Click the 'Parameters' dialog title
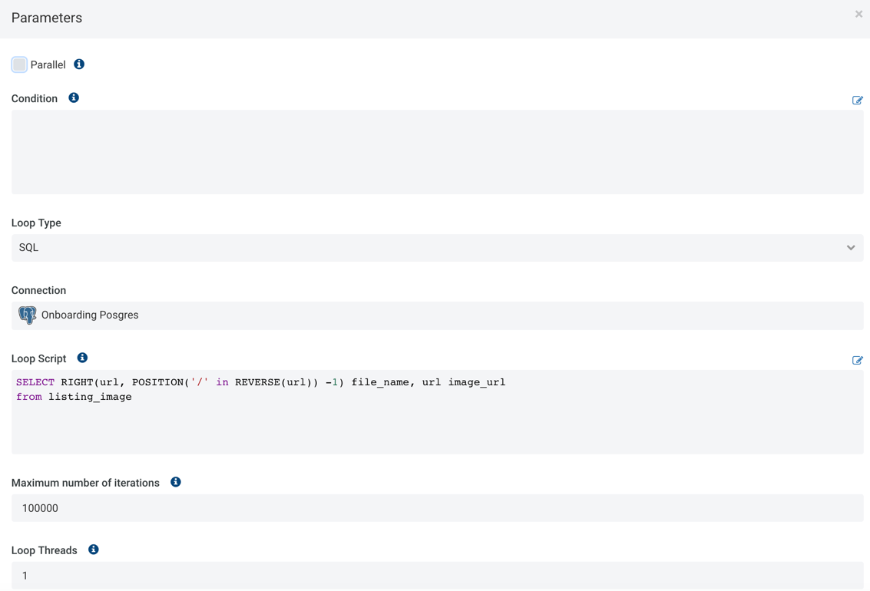Image resolution: width=870 pixels, height=591 pixels. point(47,18)
